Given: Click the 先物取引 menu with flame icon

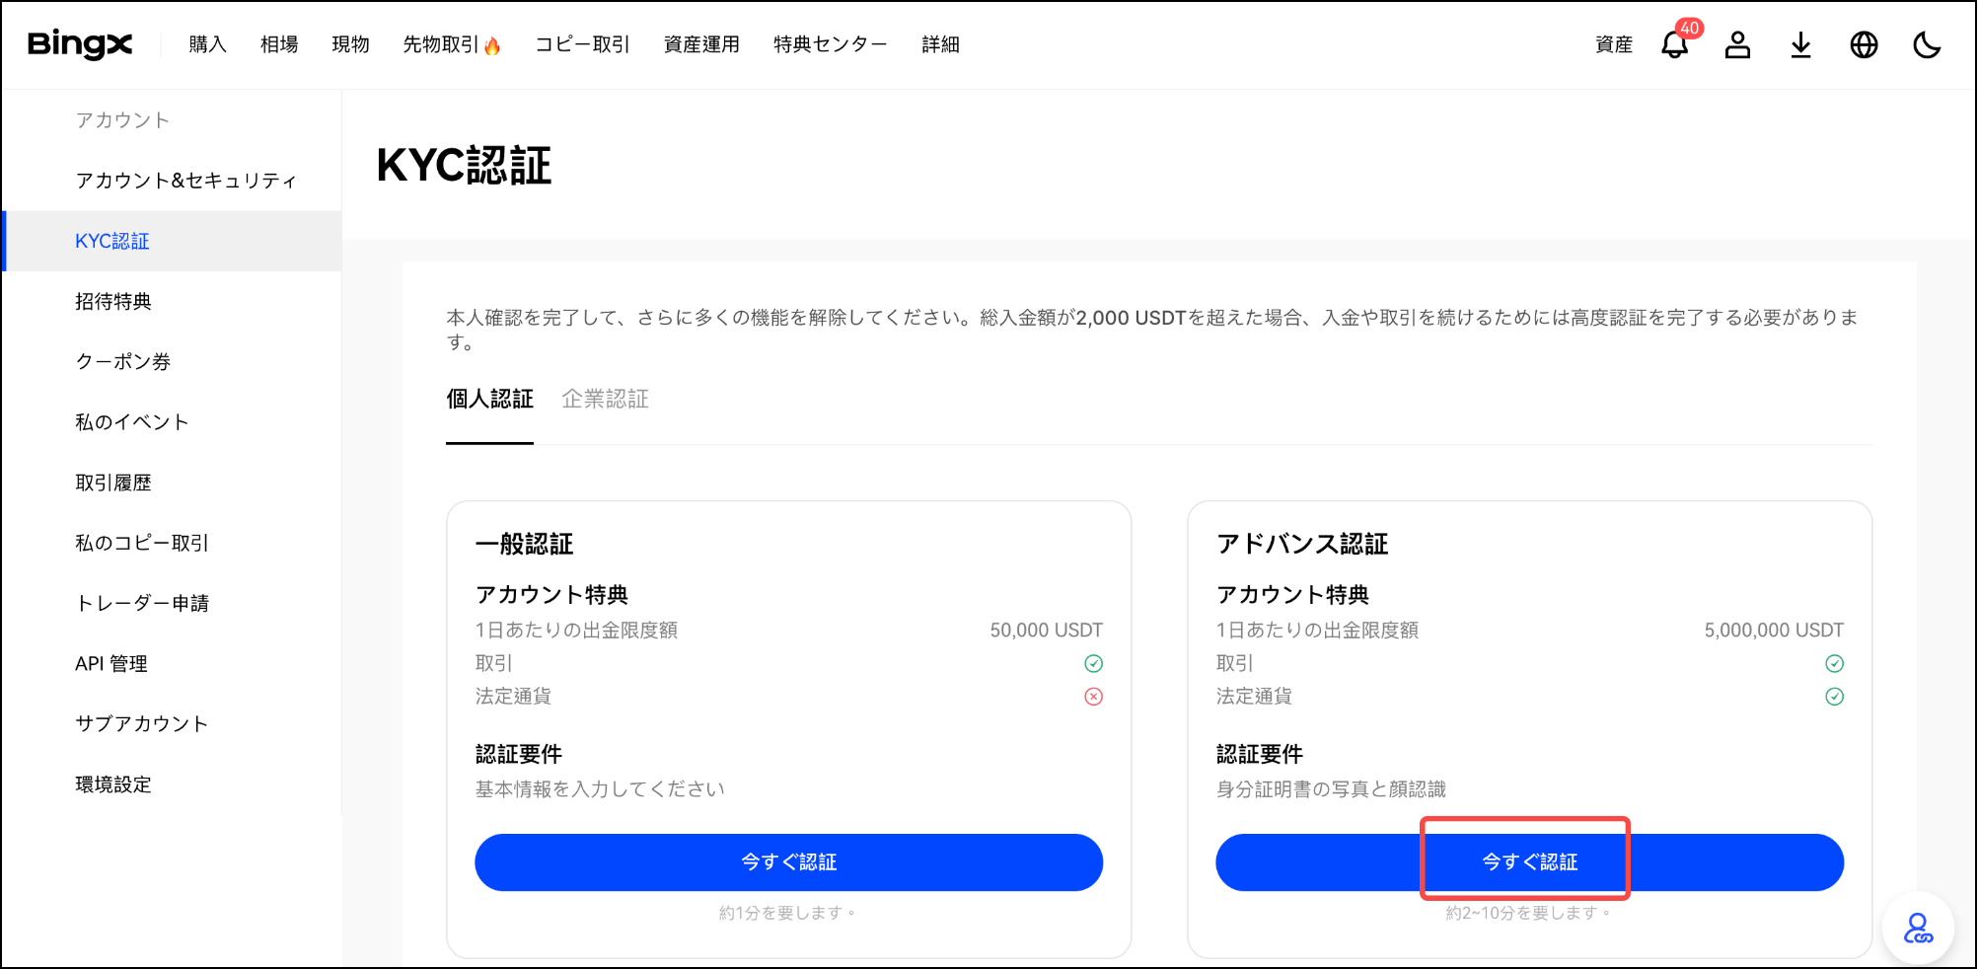Looking at the screenshot, I should click(x=451, y=44).
